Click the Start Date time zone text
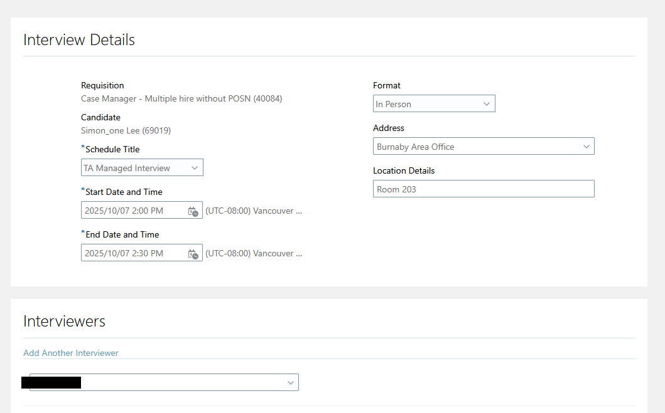The height and width of the screenshot is (413, 665). pos(254,211)
